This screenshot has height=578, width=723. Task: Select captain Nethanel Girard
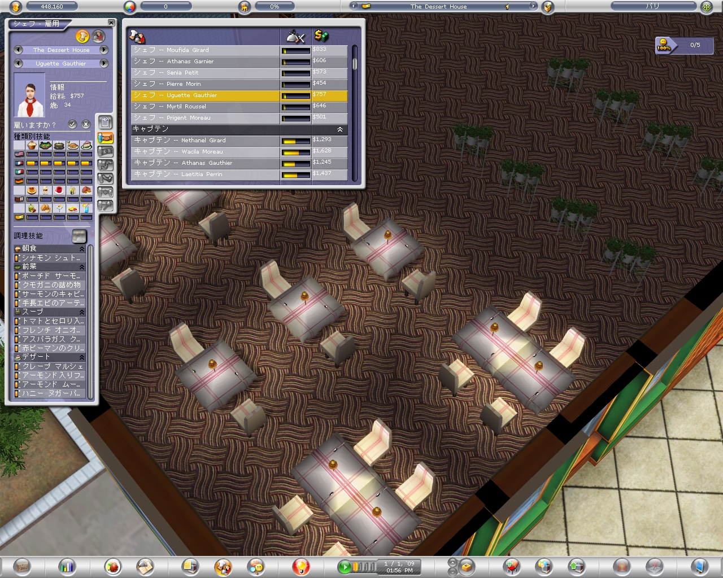tap(239, 141)
